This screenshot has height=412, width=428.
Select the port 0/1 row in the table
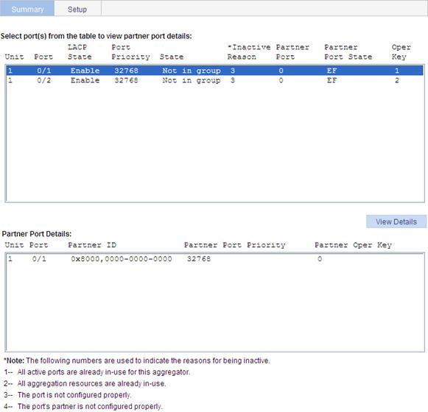pyautogui.click(x=215, y=71)
